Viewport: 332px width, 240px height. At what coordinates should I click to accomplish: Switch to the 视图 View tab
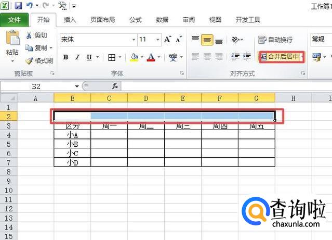pyautogui.click(x=215, y=20)
